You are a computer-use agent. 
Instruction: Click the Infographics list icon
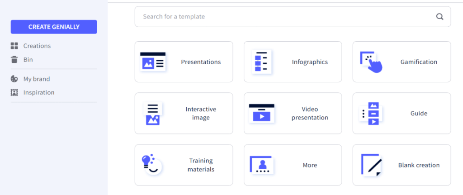coord(262,62)
